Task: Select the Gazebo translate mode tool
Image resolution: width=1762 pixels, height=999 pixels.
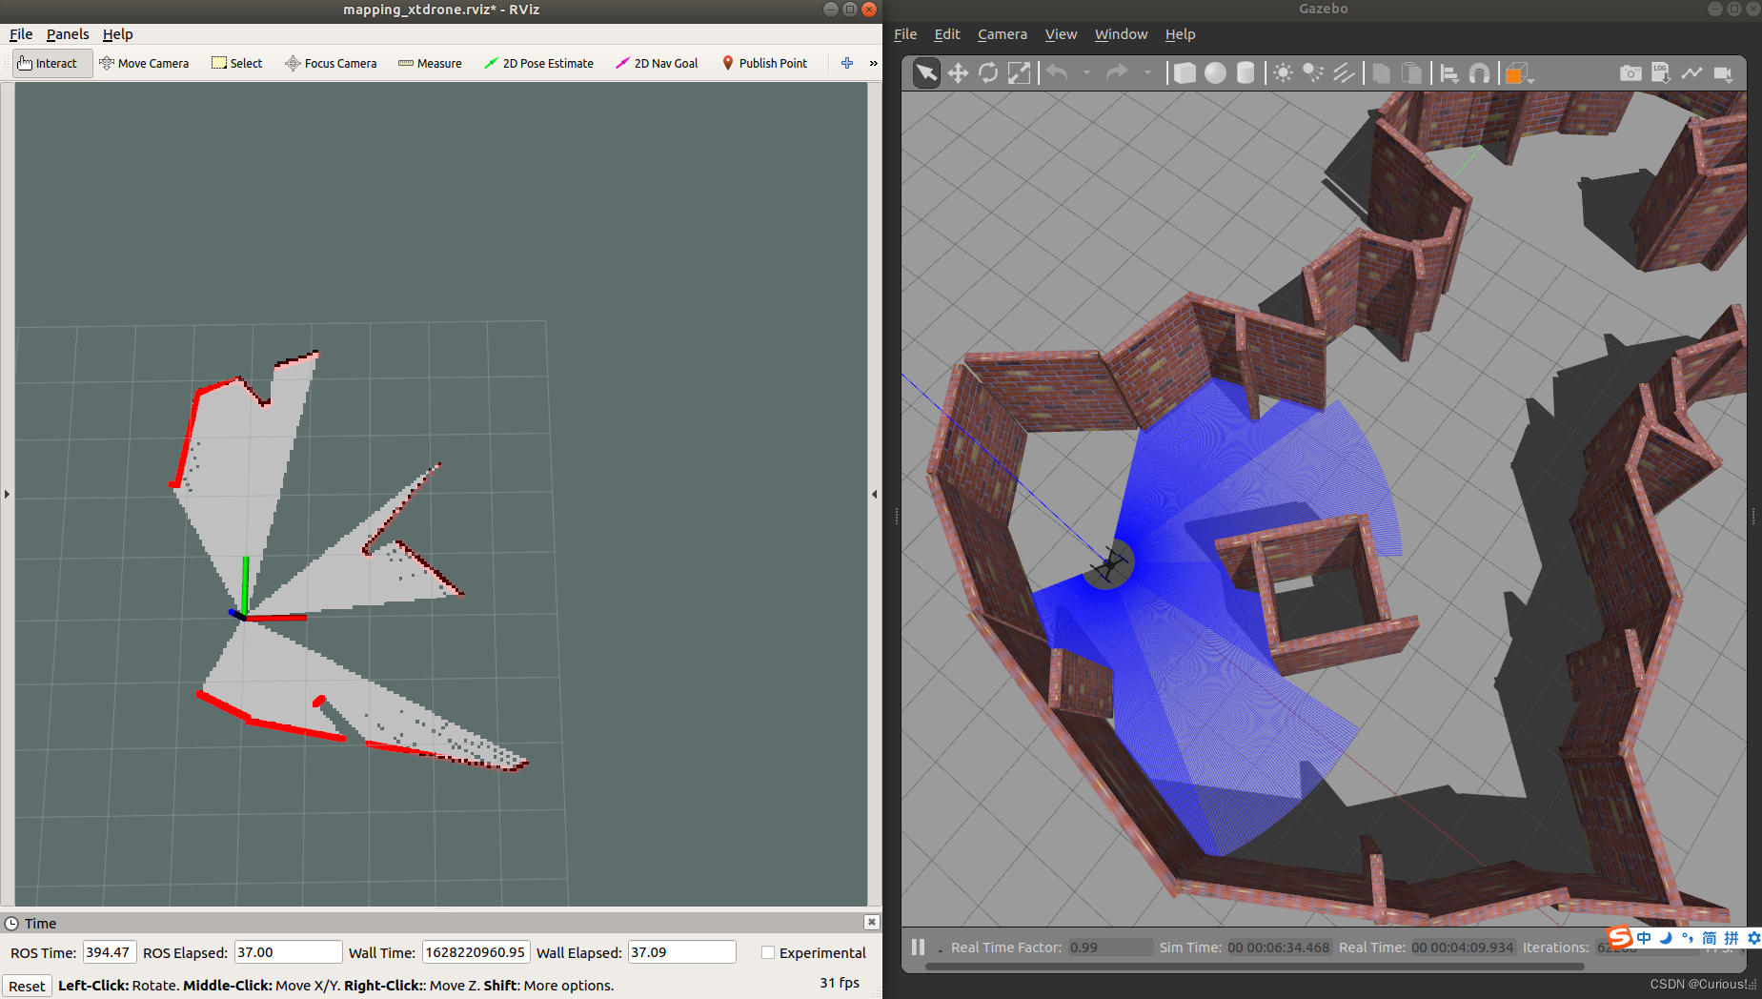Action: [957, 72]
